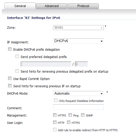Expand the IP Assignment DHCPv6 dropdown

click(x=78, y=41)
